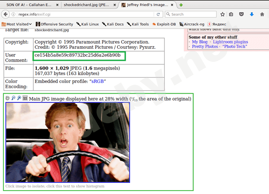Viewport: 269px width, 194px height.
Task: Close the shockedrichard.jpg tab
Action: click(114, 5)
